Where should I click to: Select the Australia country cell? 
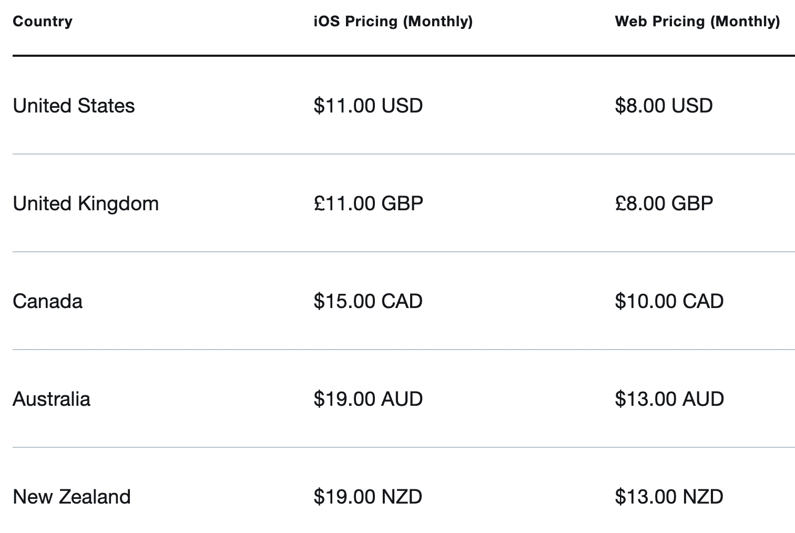point(52,399)
